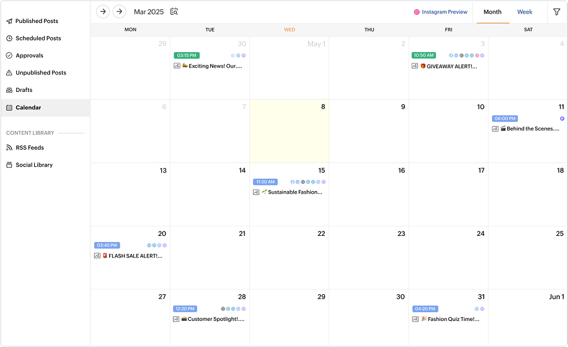The height and width of the screenshot is (347, 568).
Task: Click network icons on the 03:15 PM post
Action: pos(238,55)
